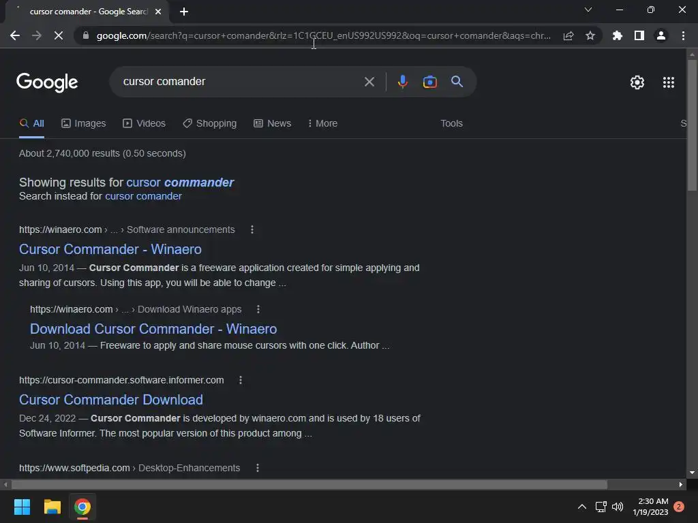
Task: Show hidden system tray icons
Action: [582, 507]
